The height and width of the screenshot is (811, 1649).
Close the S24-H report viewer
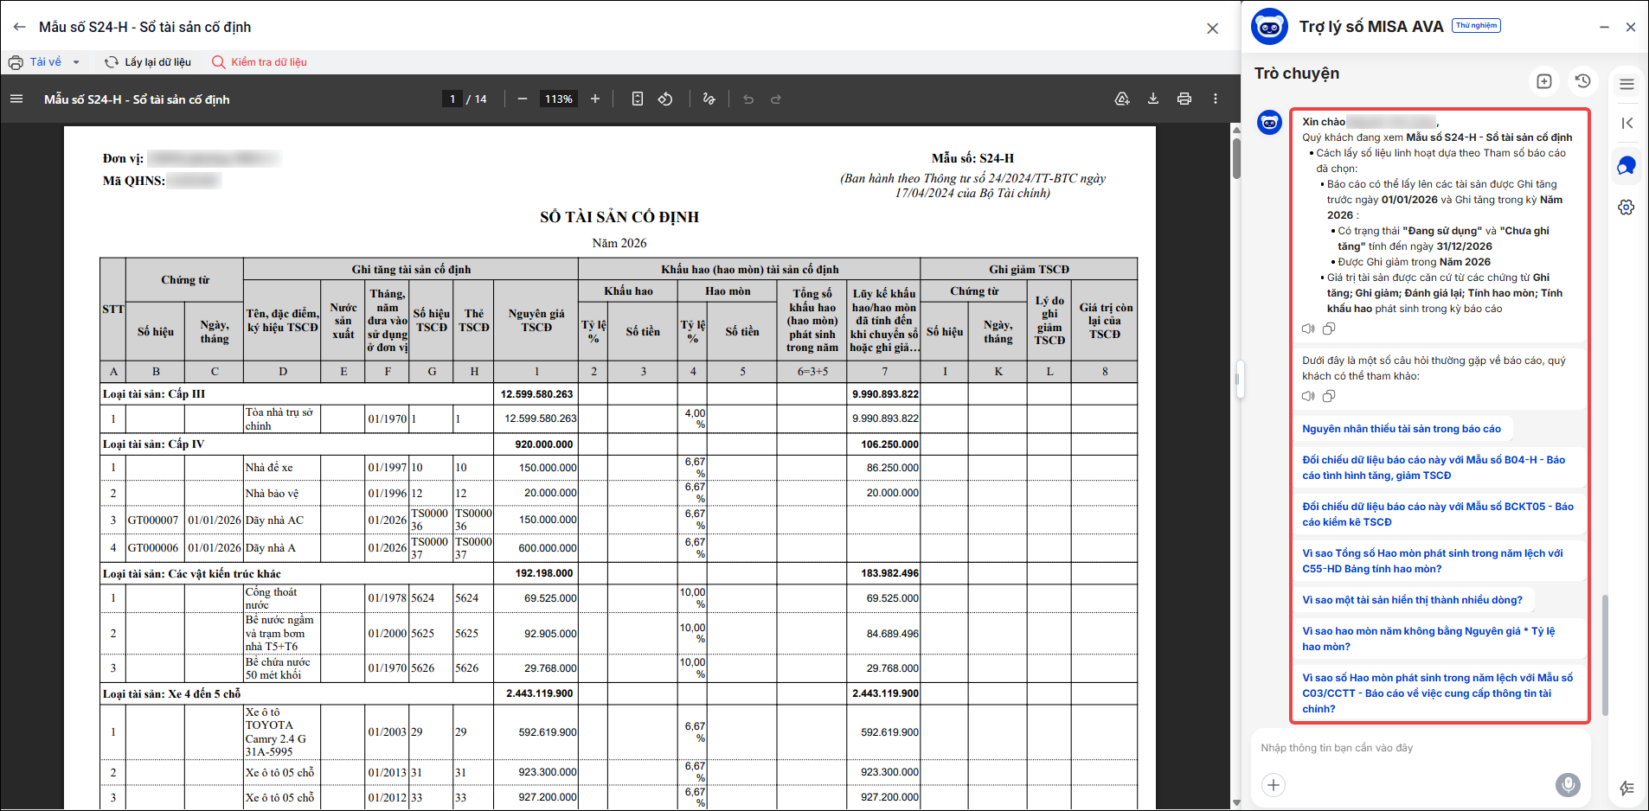coord(1212,29)
